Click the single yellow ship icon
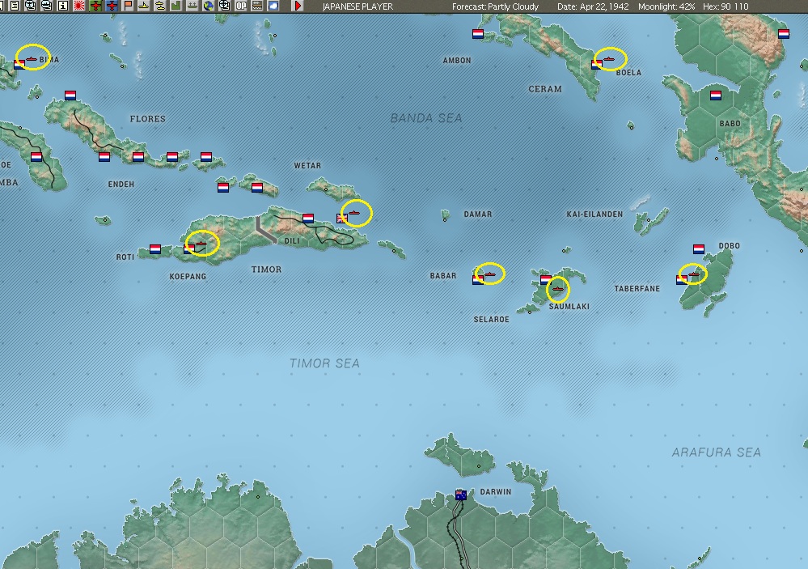Image resolution: width=808 pixels, height=569 pixels. click(x=144, y=6)
